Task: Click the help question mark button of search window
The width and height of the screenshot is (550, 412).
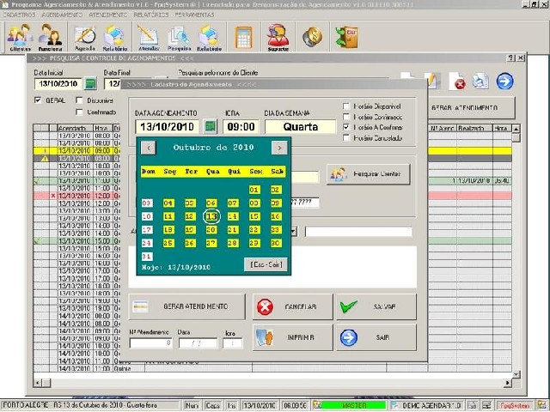Action: pos(511,58)
